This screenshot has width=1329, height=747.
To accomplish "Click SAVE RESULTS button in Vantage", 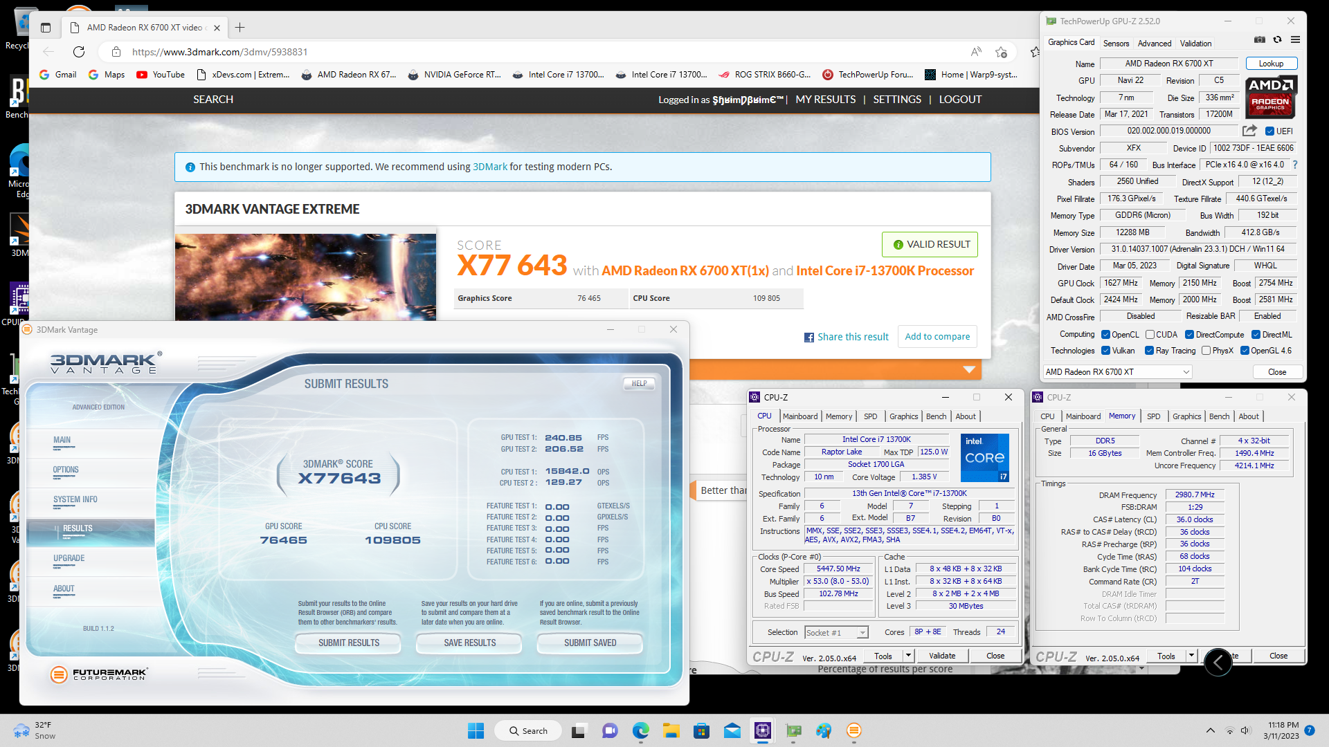I will click(469, 643).
